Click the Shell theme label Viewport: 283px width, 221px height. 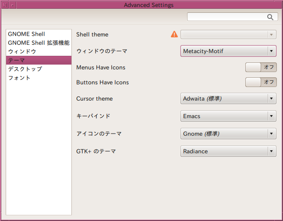click(x=92, y=34)
